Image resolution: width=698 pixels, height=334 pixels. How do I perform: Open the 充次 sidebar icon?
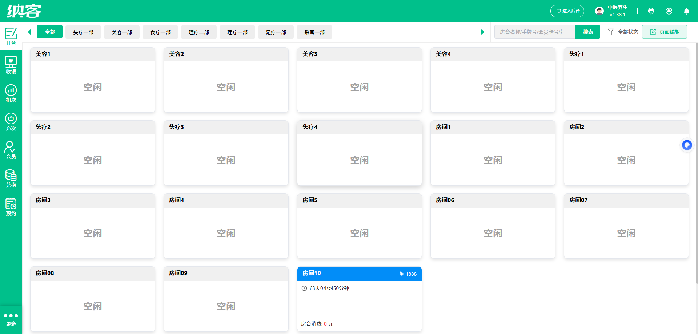tap(11, 122)
